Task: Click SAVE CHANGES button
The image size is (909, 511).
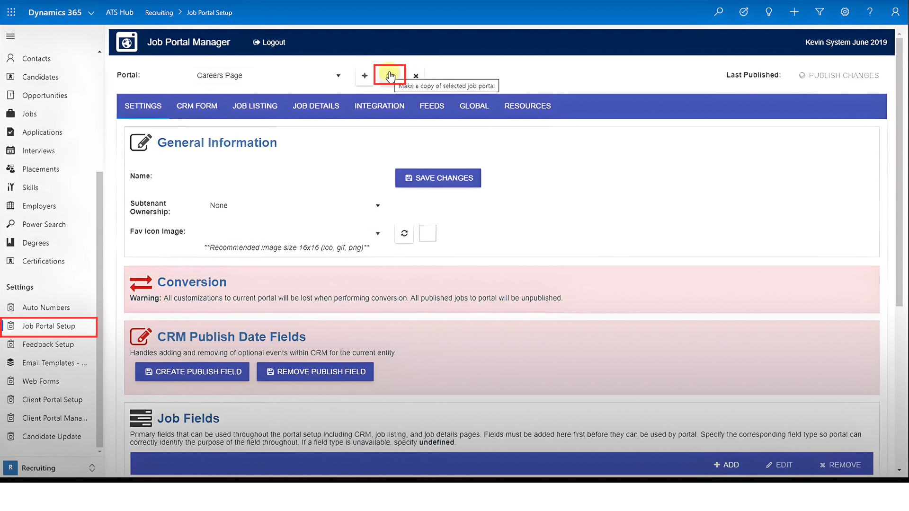Action: click(438, 178)
